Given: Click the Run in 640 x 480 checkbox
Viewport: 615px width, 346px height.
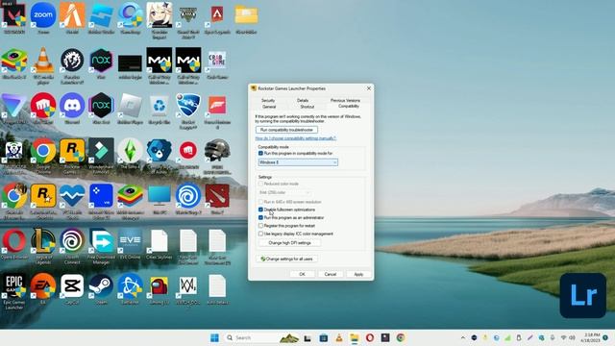Looking at the screenshot, I should tap(260, 202).
